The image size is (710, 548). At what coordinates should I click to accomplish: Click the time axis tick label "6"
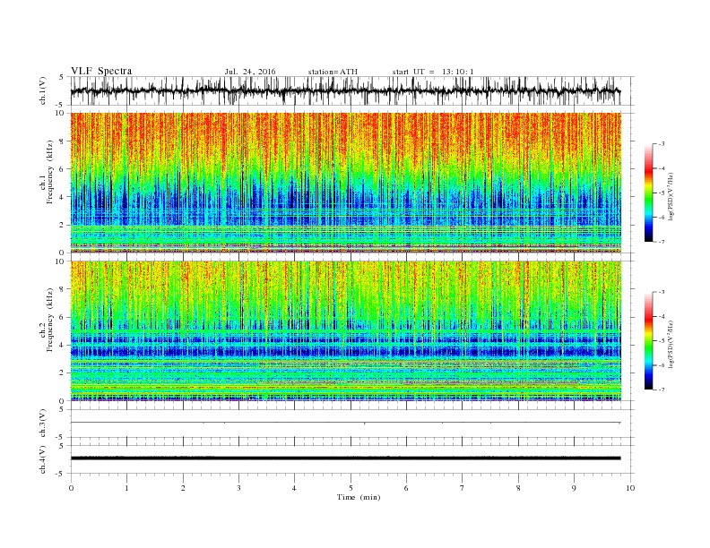point(406,488)
